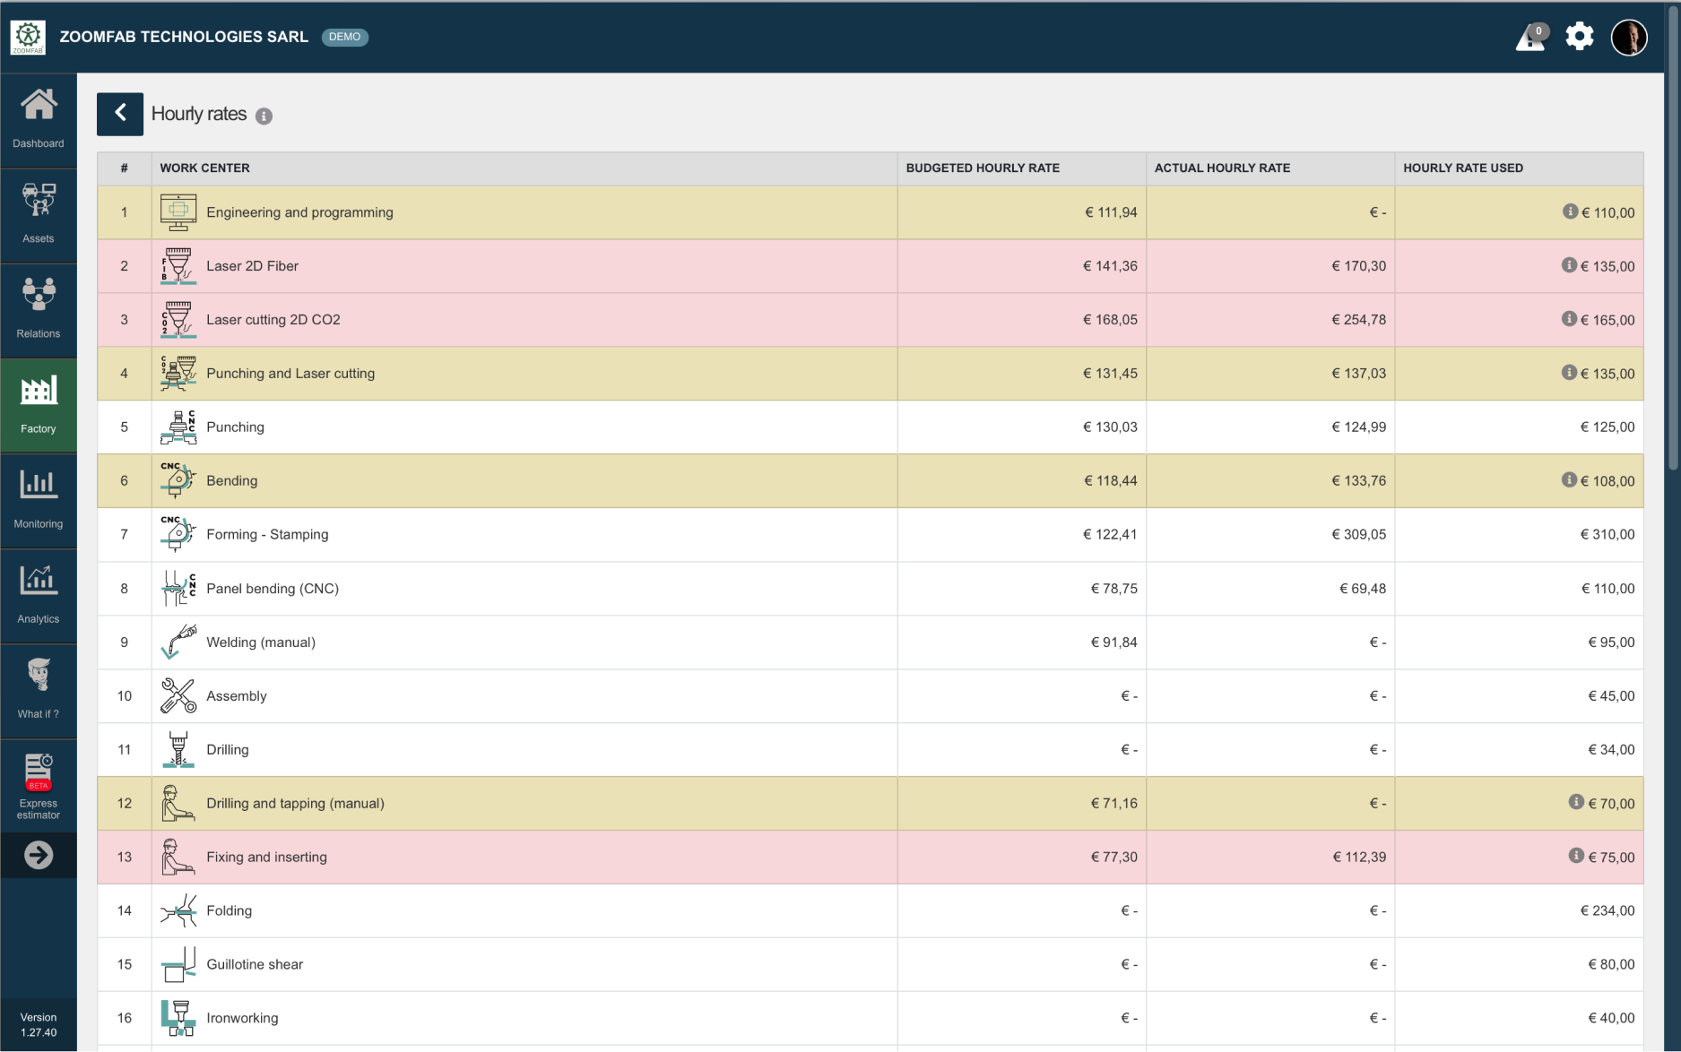Click the Welding (manual) work center icon
This screenshot has width=1681, height=1052.
click(178, 642)
